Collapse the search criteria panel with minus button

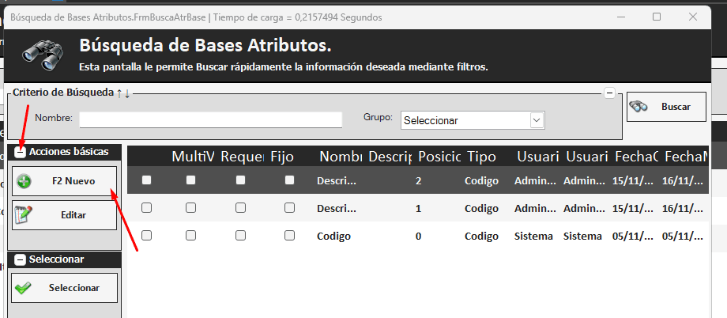(609, 93)
